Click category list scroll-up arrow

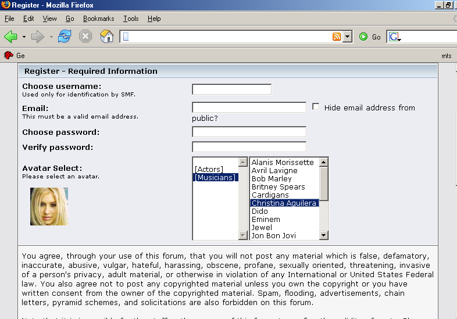243,162
